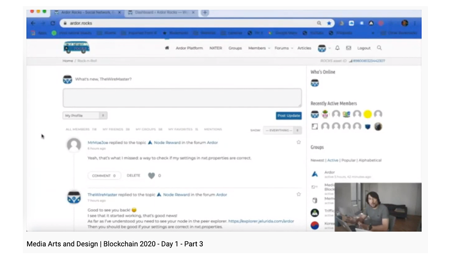
Task: Bookmark the page with the address bar star
Action: click(x=329, y=23)
